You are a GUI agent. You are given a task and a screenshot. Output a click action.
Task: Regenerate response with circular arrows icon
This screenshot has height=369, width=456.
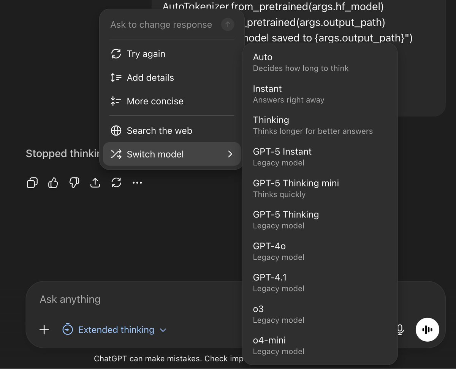click(116, 183)
